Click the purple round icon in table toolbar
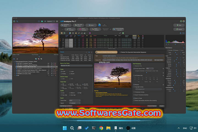The width and height of the screenshot is (198, 132). [90, 33]
